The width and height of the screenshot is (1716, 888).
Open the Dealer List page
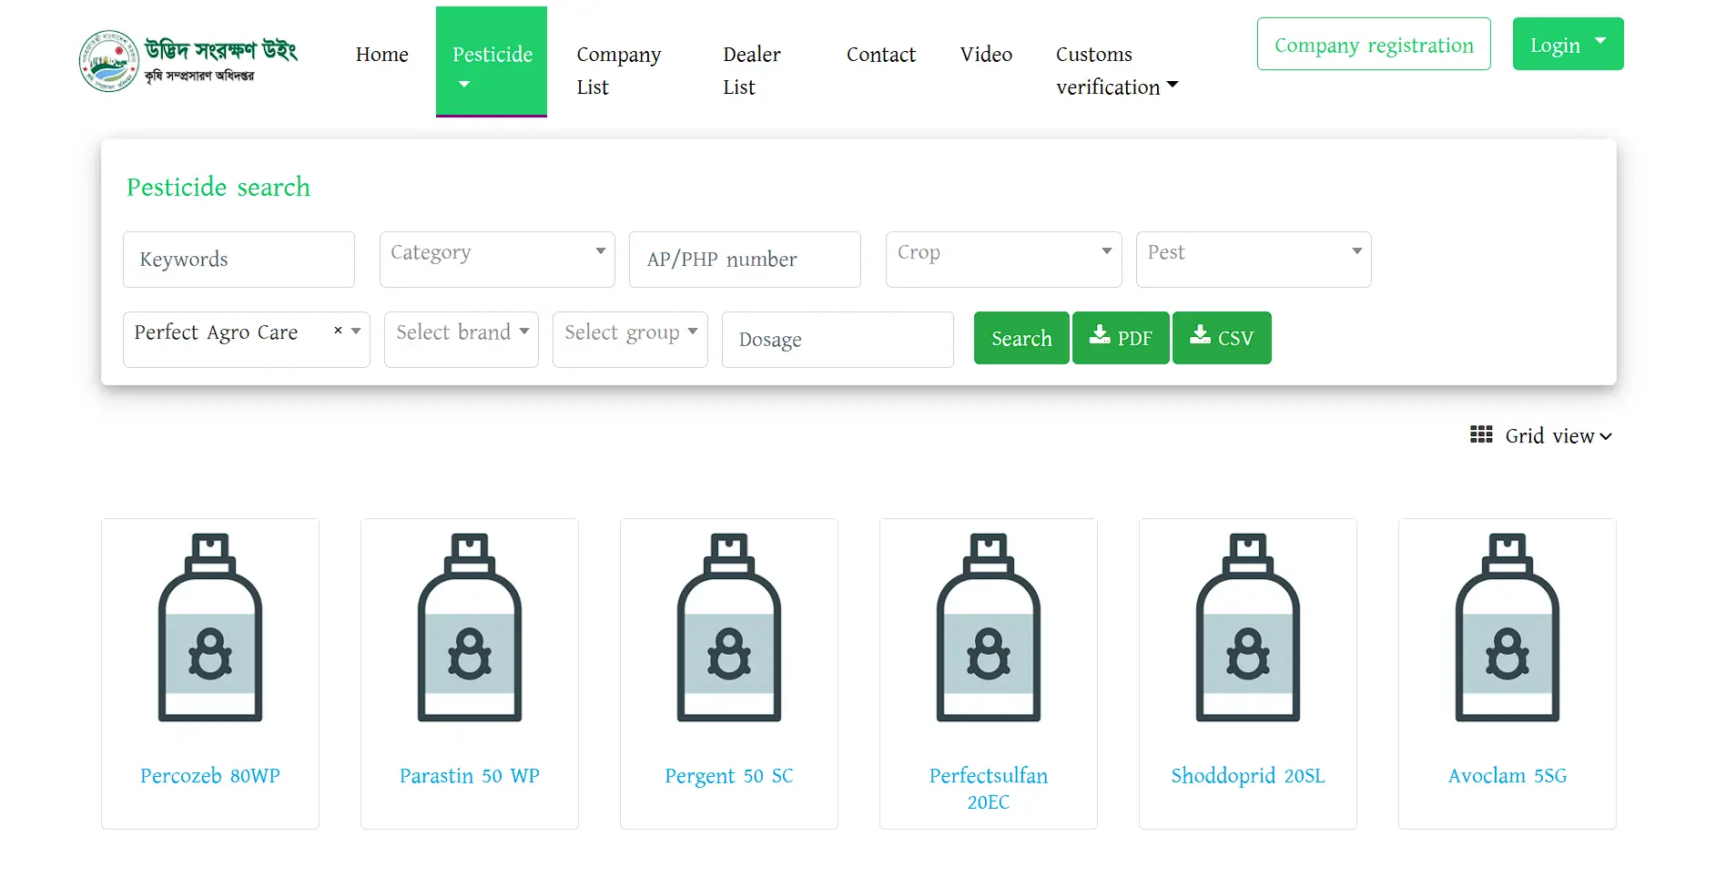coord(752,70)
